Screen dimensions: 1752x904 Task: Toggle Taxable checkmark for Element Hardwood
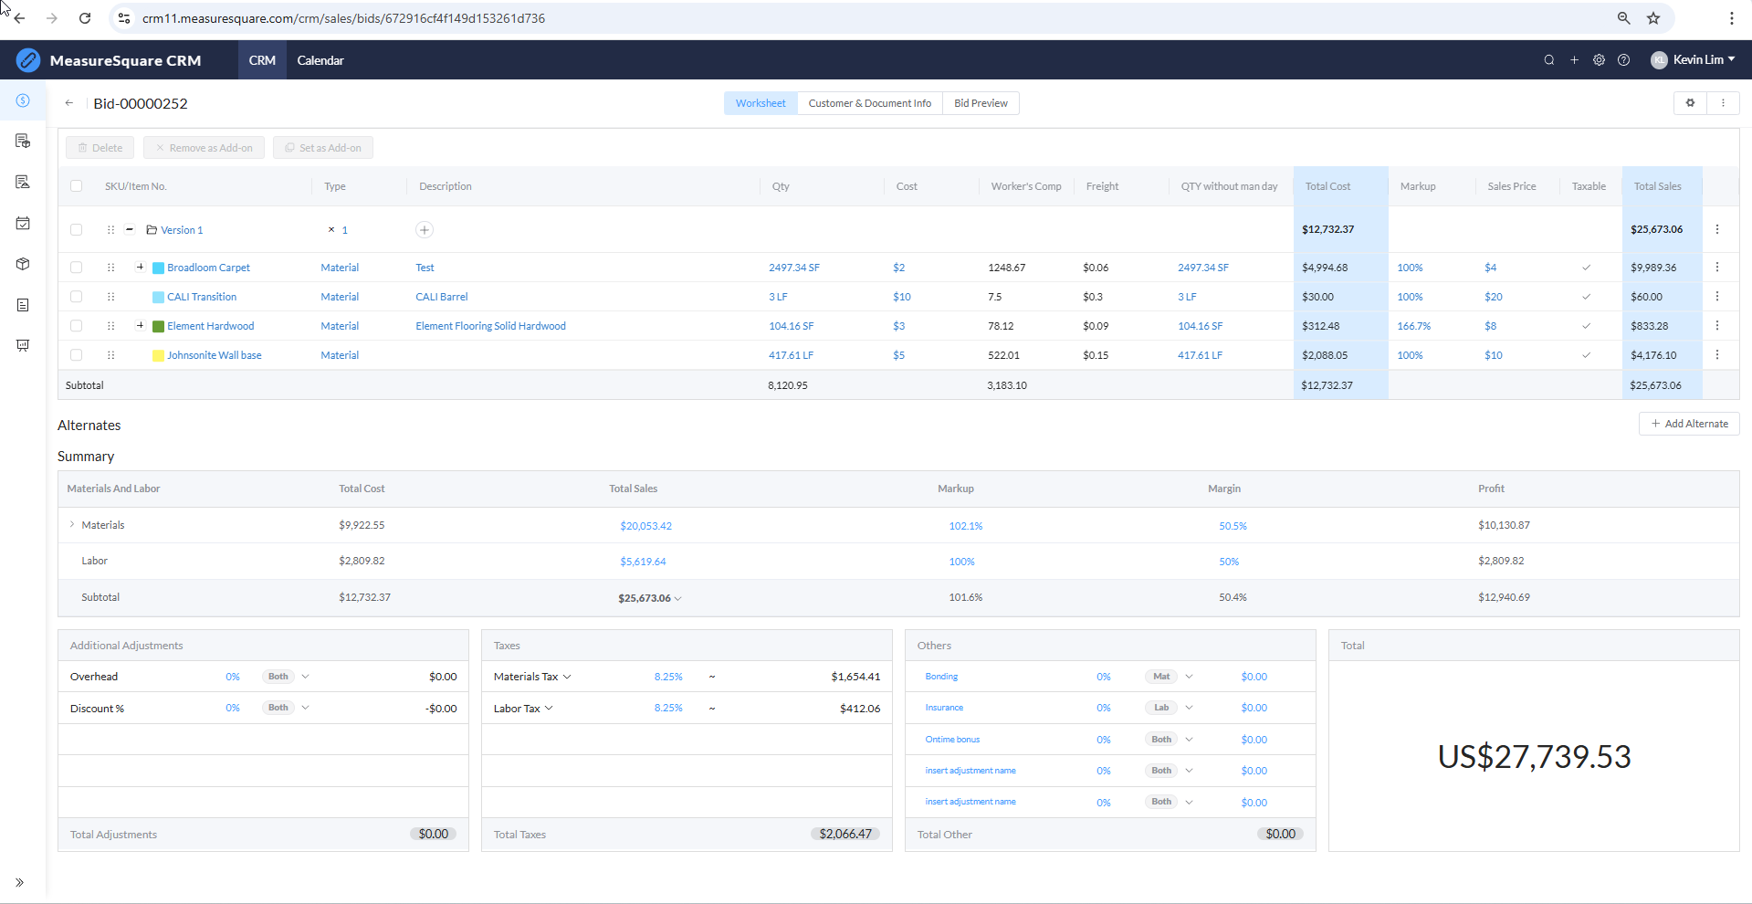pyautogui.click(x=1586, y=326)
